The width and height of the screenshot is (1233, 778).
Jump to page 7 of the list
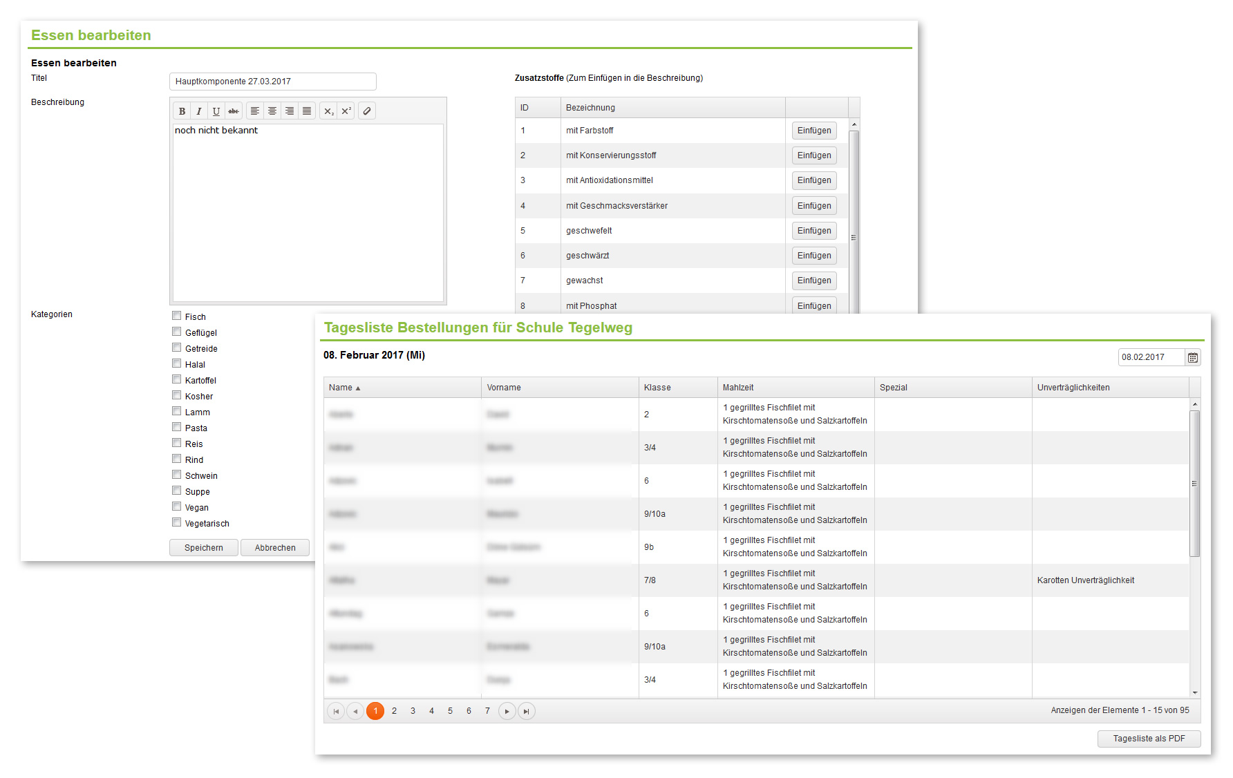point(487,711)
